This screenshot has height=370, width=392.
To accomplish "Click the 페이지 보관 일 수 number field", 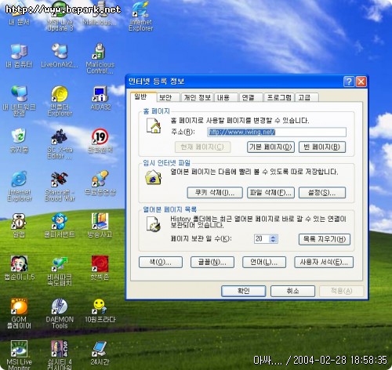I will click(262, 238).
